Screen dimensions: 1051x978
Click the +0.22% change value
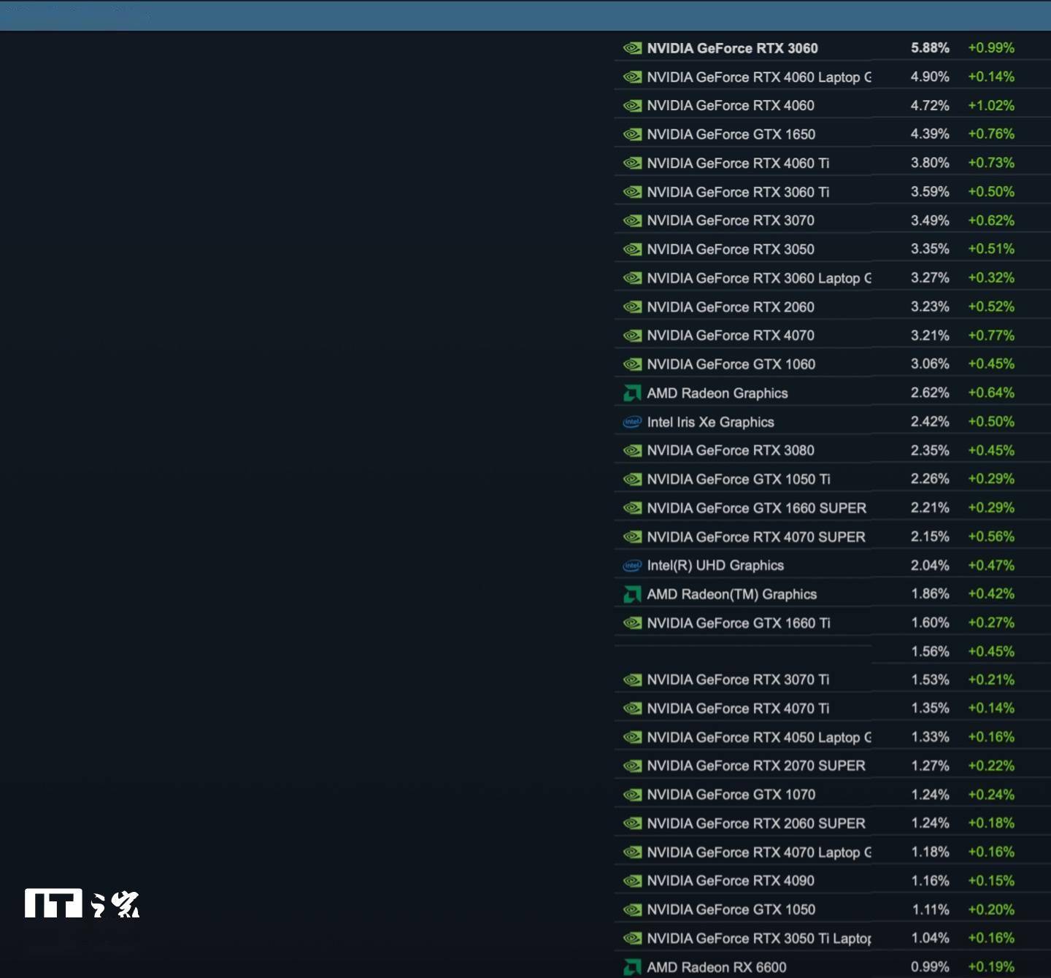pyautogui.click(x=991, y=766)
